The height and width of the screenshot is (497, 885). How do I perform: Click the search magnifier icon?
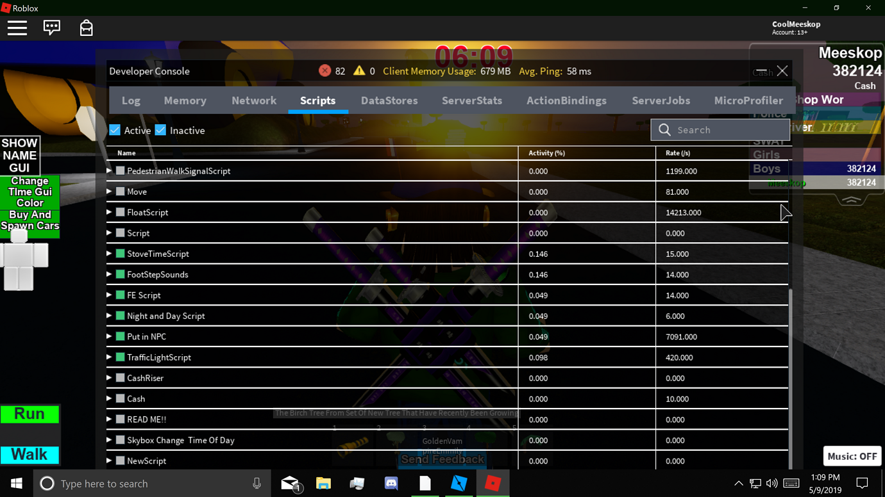[664, 130]
